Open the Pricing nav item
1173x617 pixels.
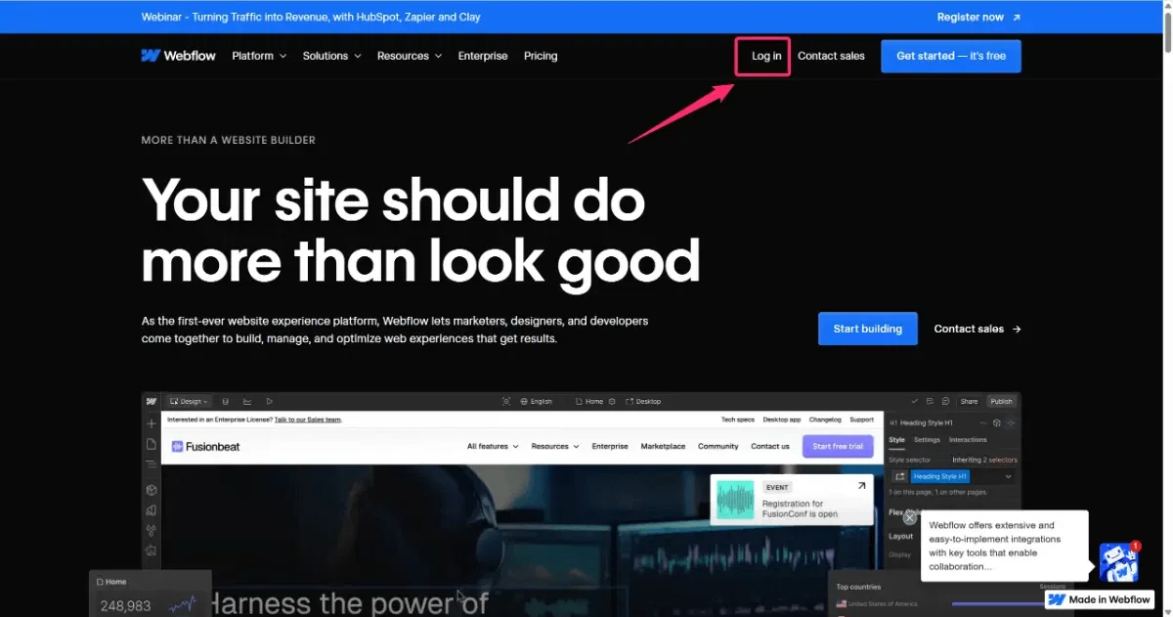(x=541, y=56)
